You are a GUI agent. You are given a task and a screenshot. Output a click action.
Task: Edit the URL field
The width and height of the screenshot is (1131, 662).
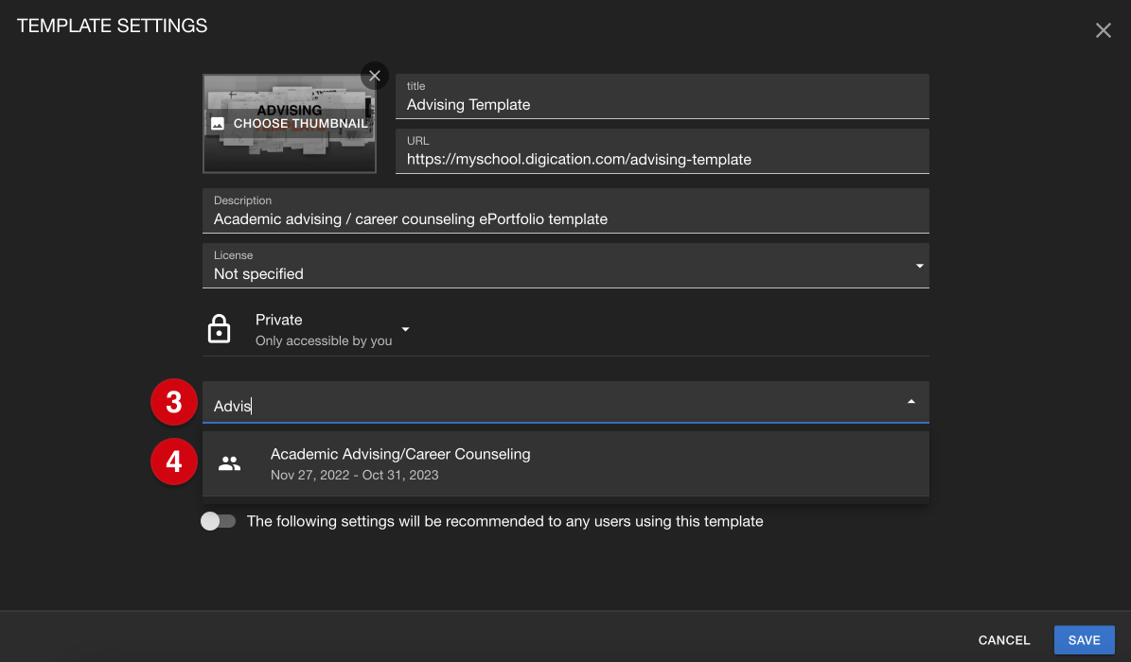click(663, 151)
